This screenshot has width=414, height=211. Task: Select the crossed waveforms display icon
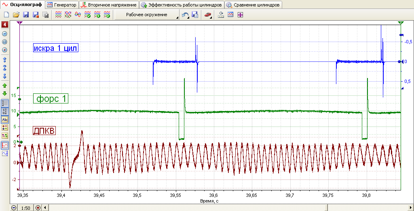click(x=68, y=15)
